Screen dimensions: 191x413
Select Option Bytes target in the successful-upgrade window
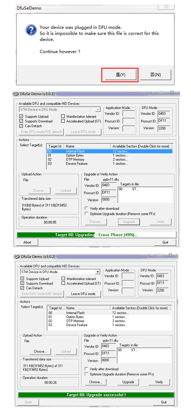tap(75, 317)
